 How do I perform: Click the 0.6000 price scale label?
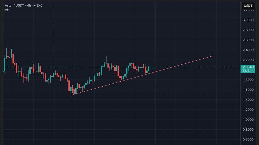coord(248,139)
